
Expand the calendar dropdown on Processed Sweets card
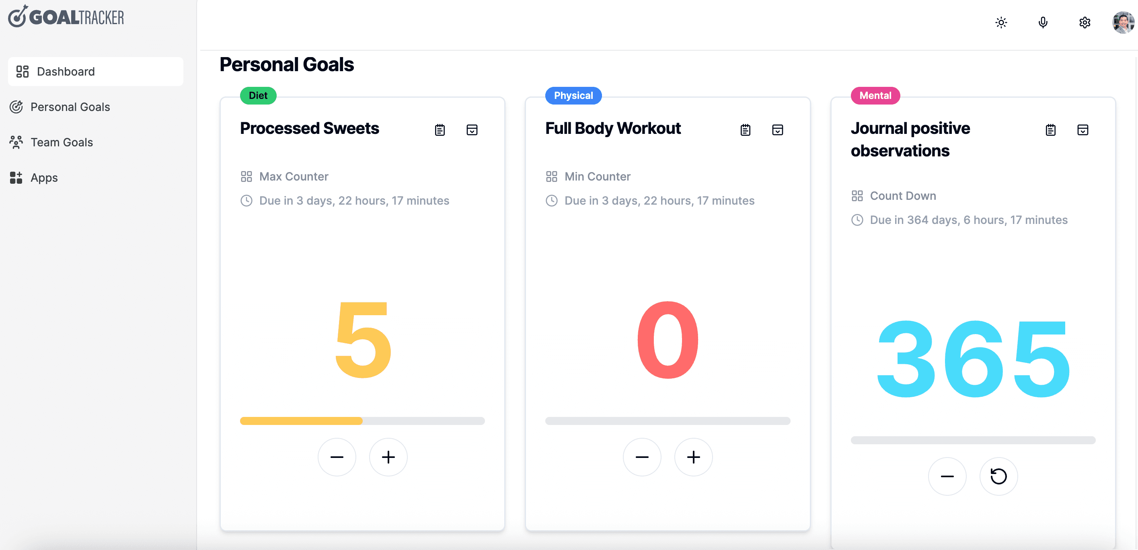(x=472, y=129)
